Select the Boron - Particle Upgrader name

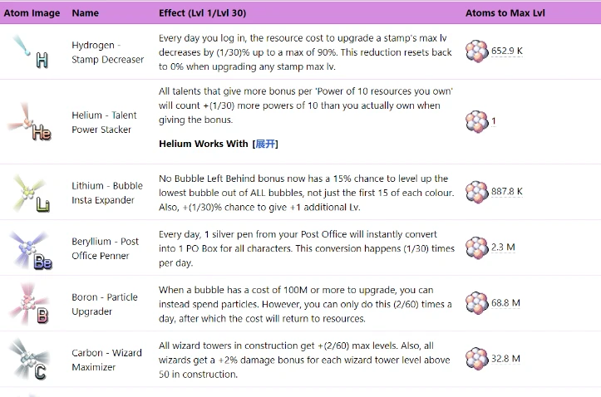point(105,304)
